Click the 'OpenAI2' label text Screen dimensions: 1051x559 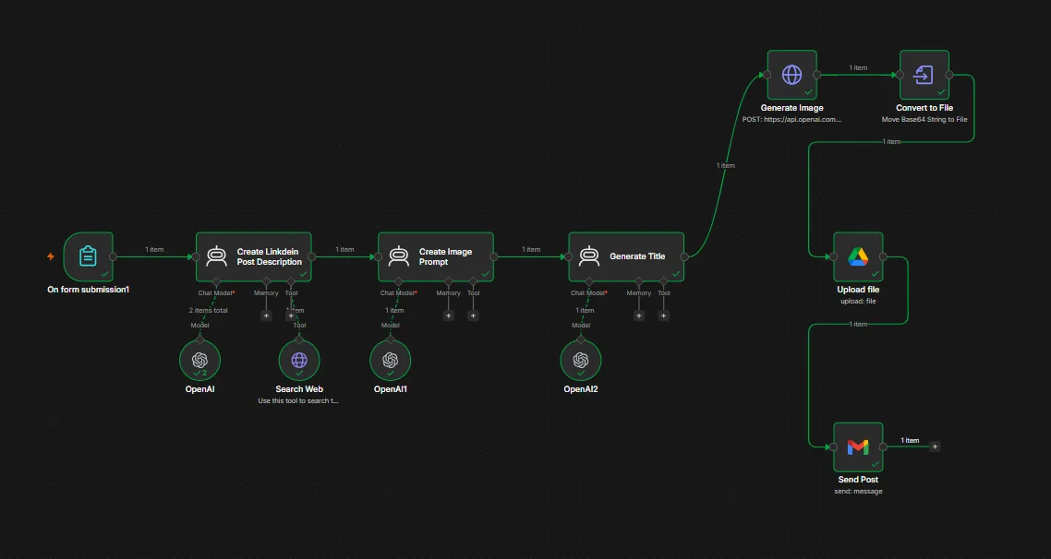581,389
